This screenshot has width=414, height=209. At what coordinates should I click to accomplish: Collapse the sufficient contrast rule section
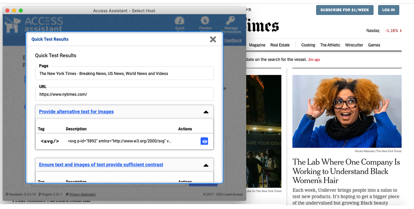[x=206, y=165]
